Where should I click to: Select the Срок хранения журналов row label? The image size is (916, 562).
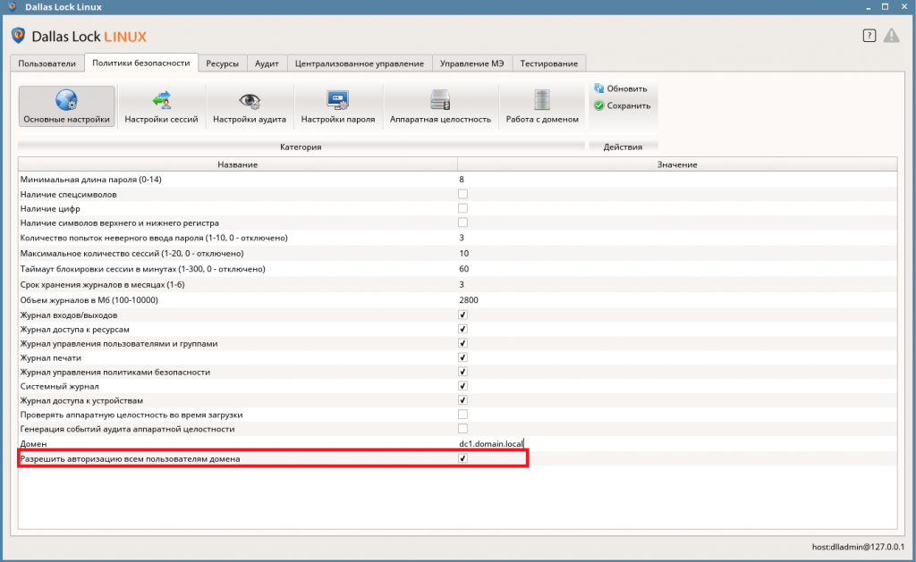(102, 285)
